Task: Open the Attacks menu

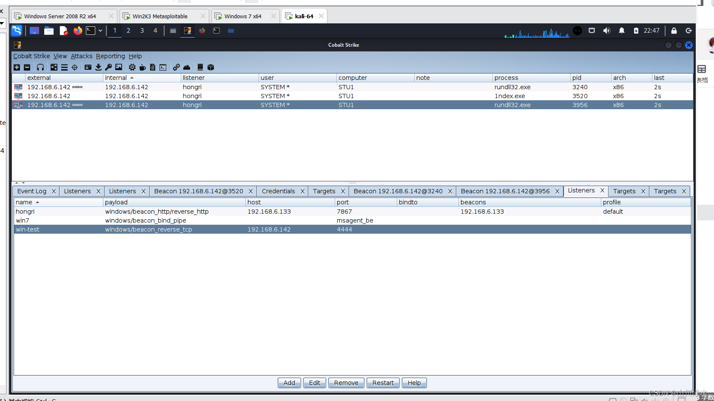Action: pos(82,56)
